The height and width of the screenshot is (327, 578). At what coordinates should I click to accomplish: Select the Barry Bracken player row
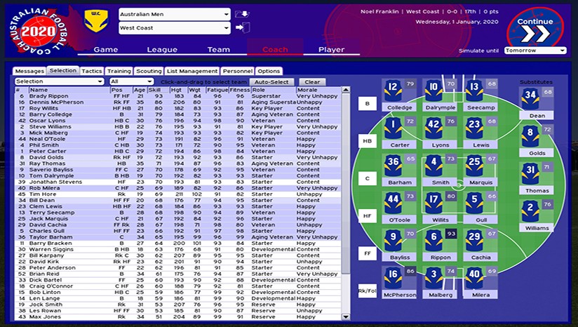click(x=178, y=243)
